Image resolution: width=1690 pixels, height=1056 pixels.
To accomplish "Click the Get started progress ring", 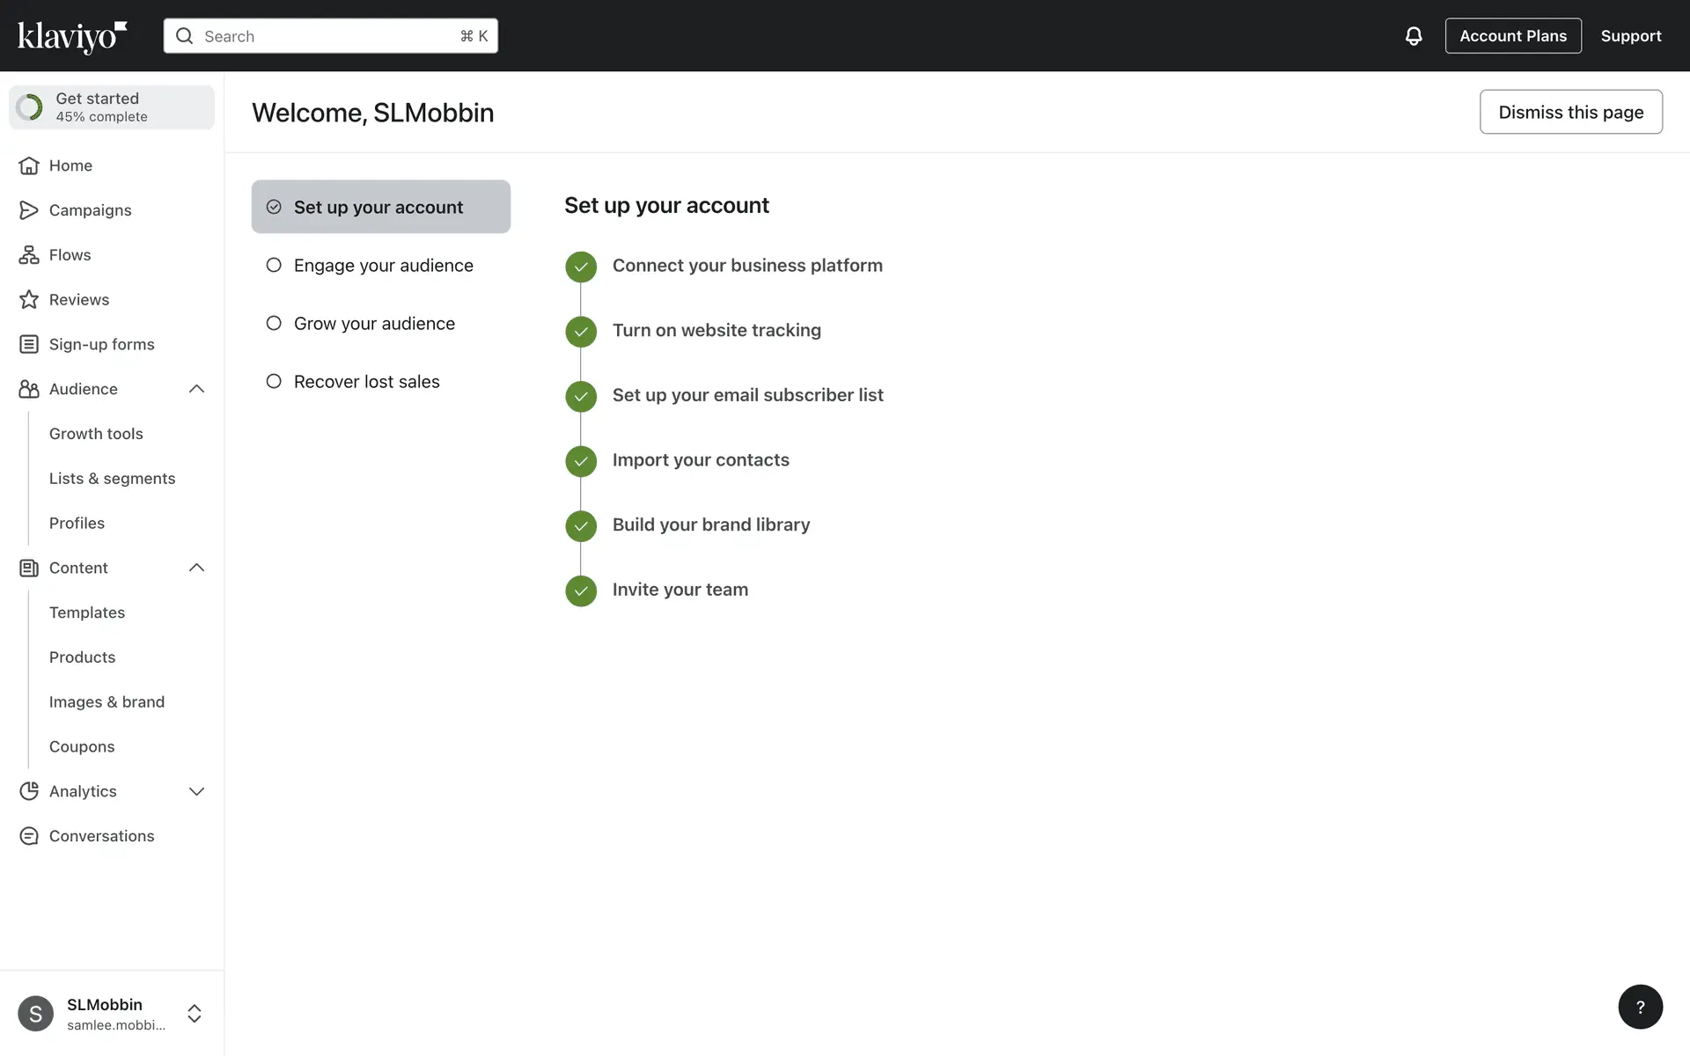I will pyautogui.click(x=30, y=107).
